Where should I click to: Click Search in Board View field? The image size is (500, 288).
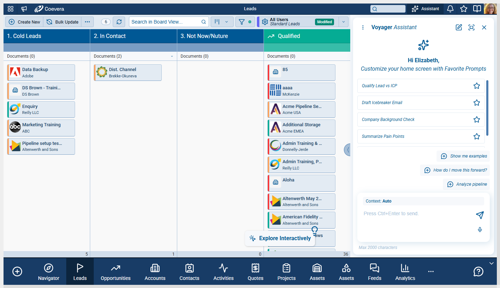click(169, 22)
